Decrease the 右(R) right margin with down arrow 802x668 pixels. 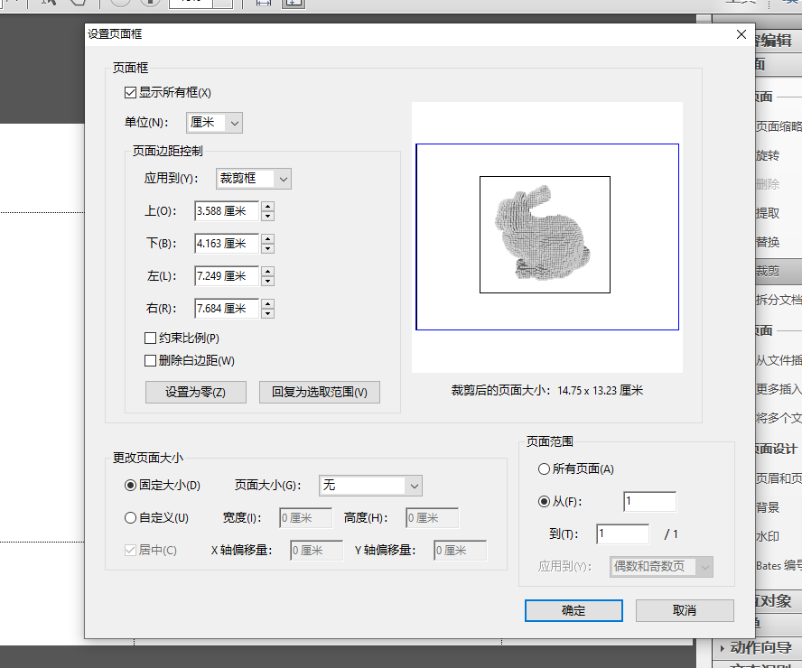click(268, 314)
